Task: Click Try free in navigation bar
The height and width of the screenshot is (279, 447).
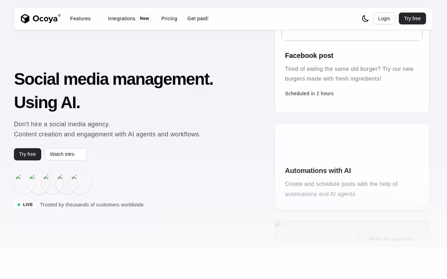Action: click(412, 19)
